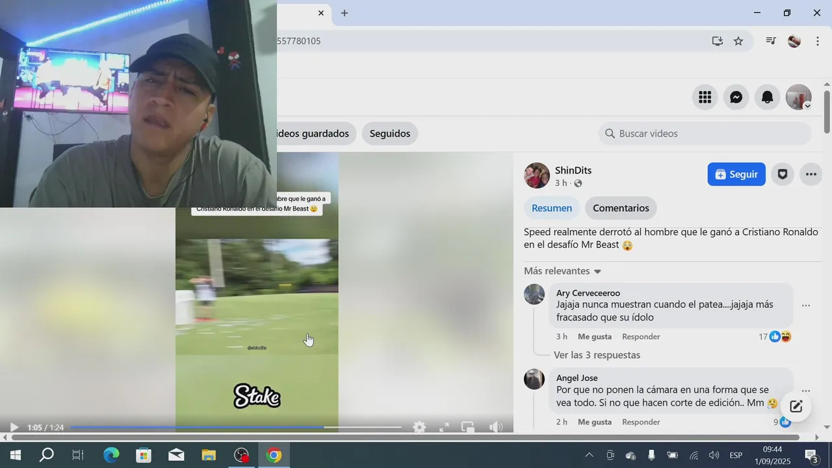Like Ary Cerveceeroo's comment with Me gusta
The height and width of the screenshot is (468, 832).
click(595, 337)
